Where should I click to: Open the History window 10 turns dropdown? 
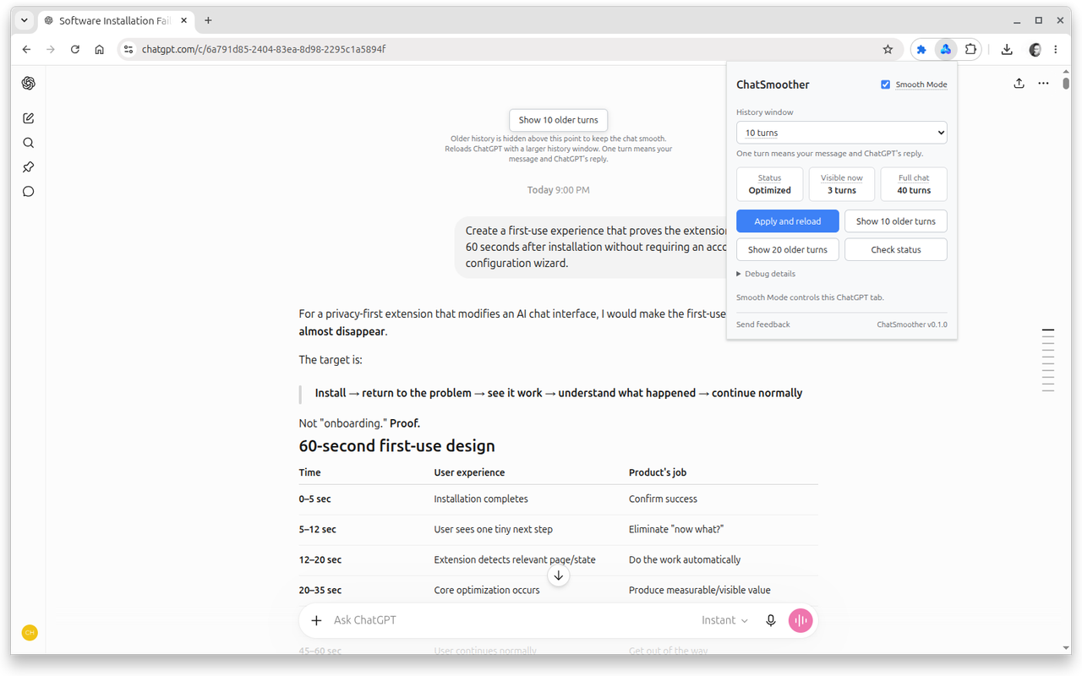pos(841,133)
